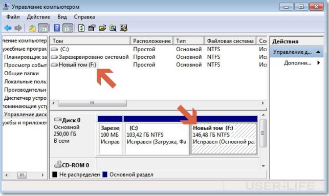
Task: Collapse the Управление д... actions section
Action: pos(318,52)
